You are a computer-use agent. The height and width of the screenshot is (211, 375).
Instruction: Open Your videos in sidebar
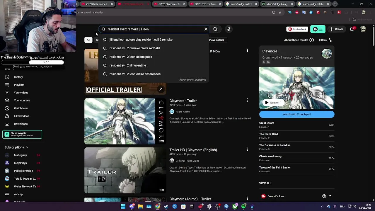[x=22, y=93]
